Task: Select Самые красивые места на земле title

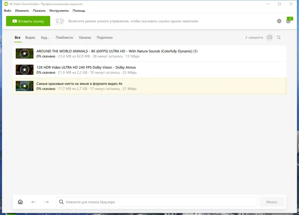Action: point(79,83)
